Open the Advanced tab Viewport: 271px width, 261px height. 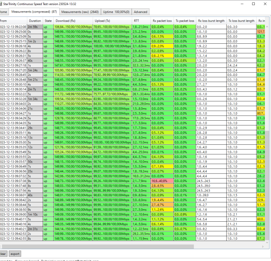tap(141, 12)
